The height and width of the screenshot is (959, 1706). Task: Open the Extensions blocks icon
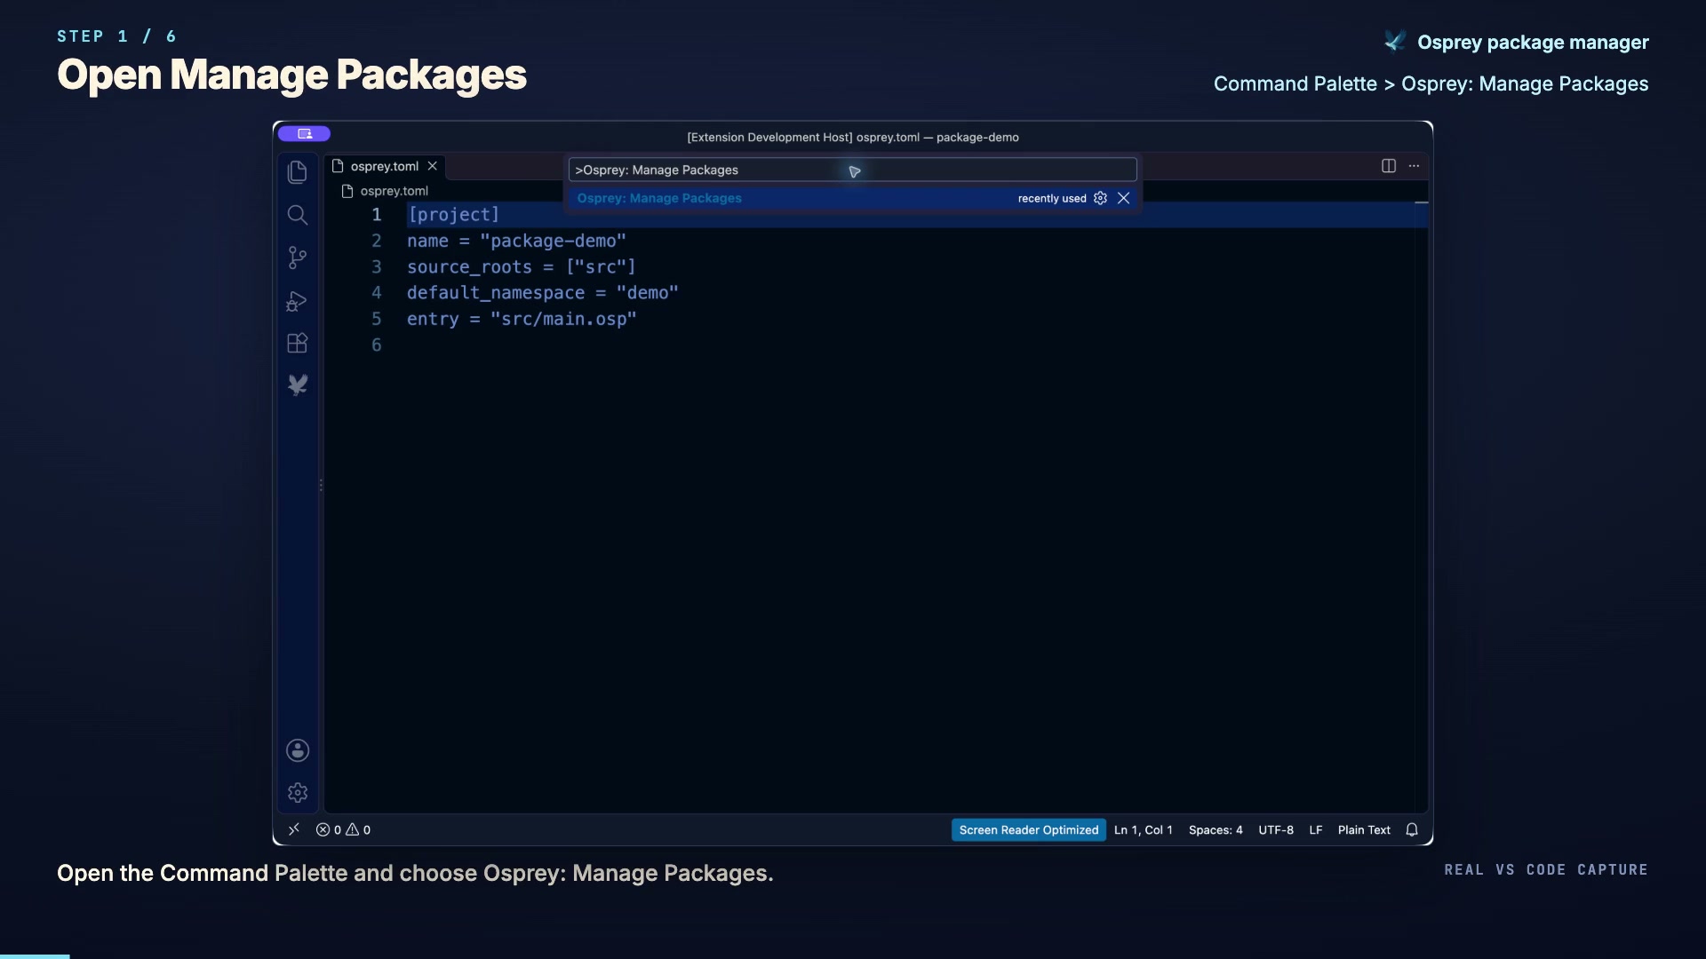[298, 343]
